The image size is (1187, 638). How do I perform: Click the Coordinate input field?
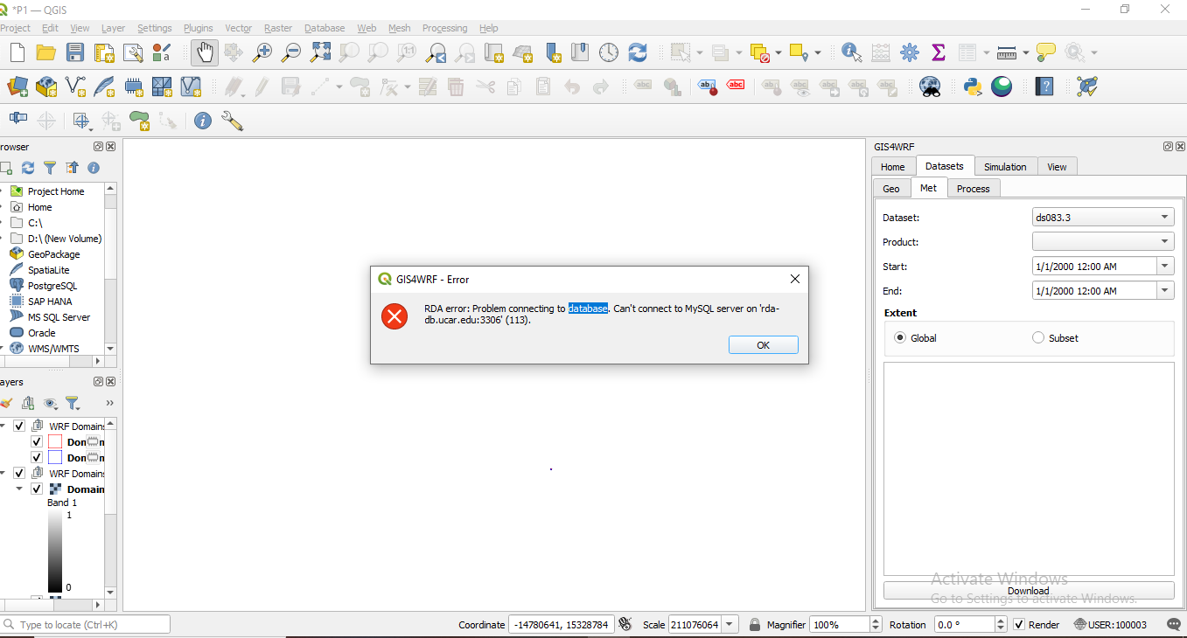pos(562,625)
